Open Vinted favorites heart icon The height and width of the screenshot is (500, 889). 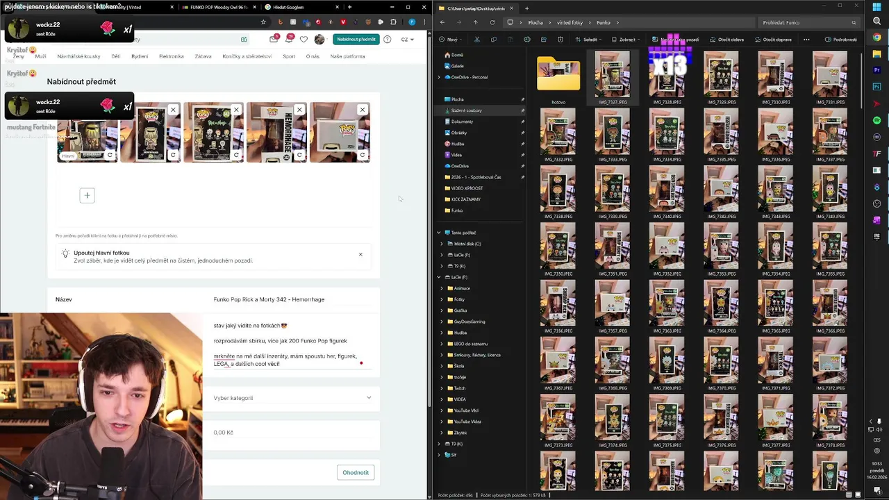tap(304, 40)
